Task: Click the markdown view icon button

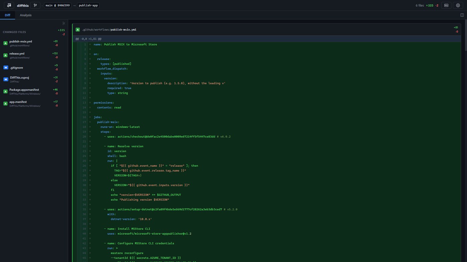Action: (x=446, y=5)
